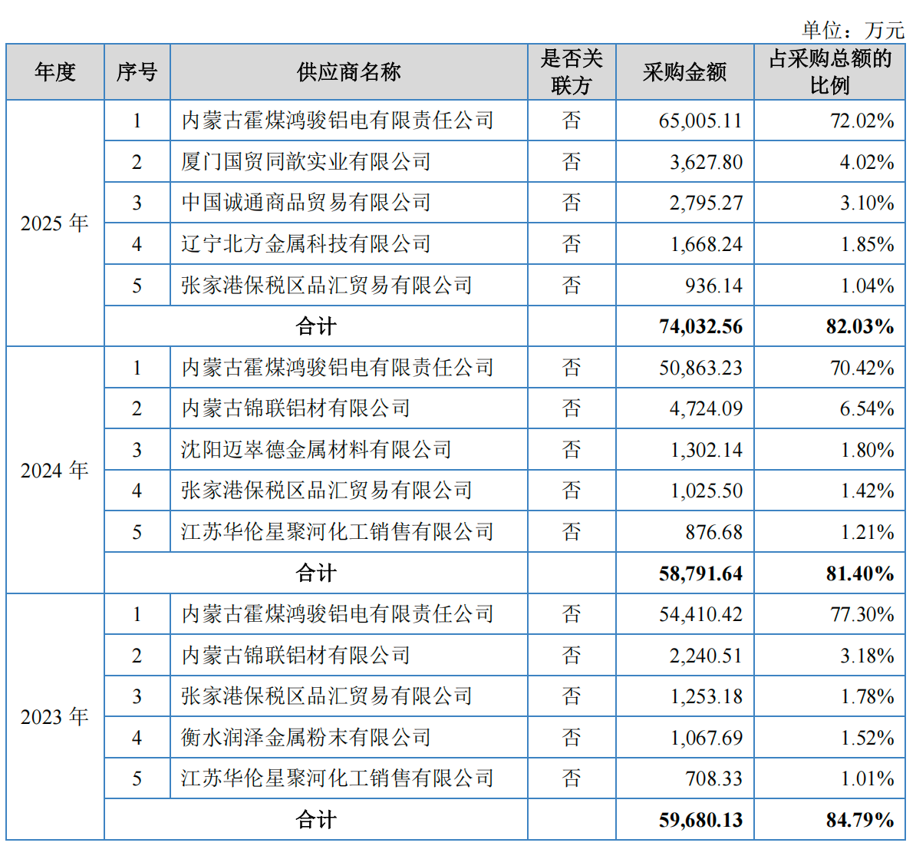Click 厦门国贸同歆实业有限公司 supplier name
This screenshot has height=846, width=916.
pos(306,161)
